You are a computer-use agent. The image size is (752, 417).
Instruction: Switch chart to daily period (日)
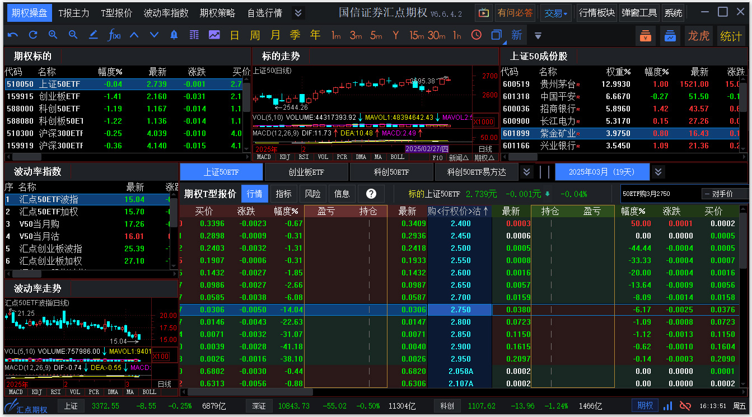235,35
